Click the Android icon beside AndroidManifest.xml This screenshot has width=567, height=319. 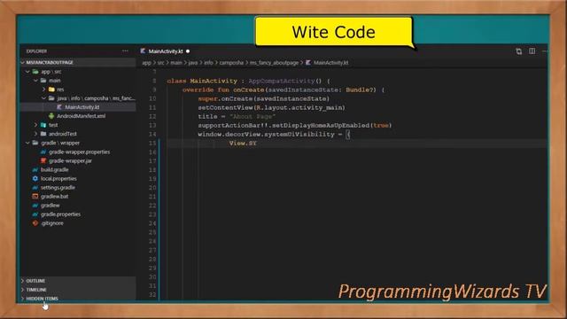point(51,116)
